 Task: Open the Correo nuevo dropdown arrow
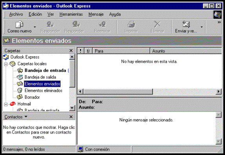(x=35, y=27)
